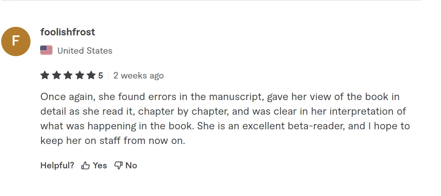The width and height of the screenshot is (441, 196).
Task: Click the review line starting "what was happening"
Action: [225, 126]
